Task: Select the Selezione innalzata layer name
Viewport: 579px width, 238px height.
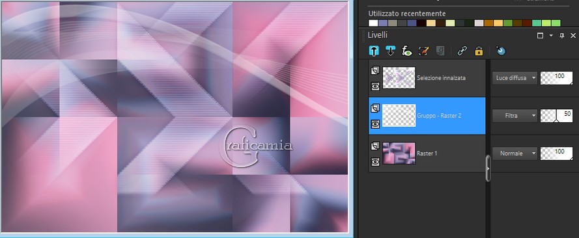Action: (x=441, y=78)
